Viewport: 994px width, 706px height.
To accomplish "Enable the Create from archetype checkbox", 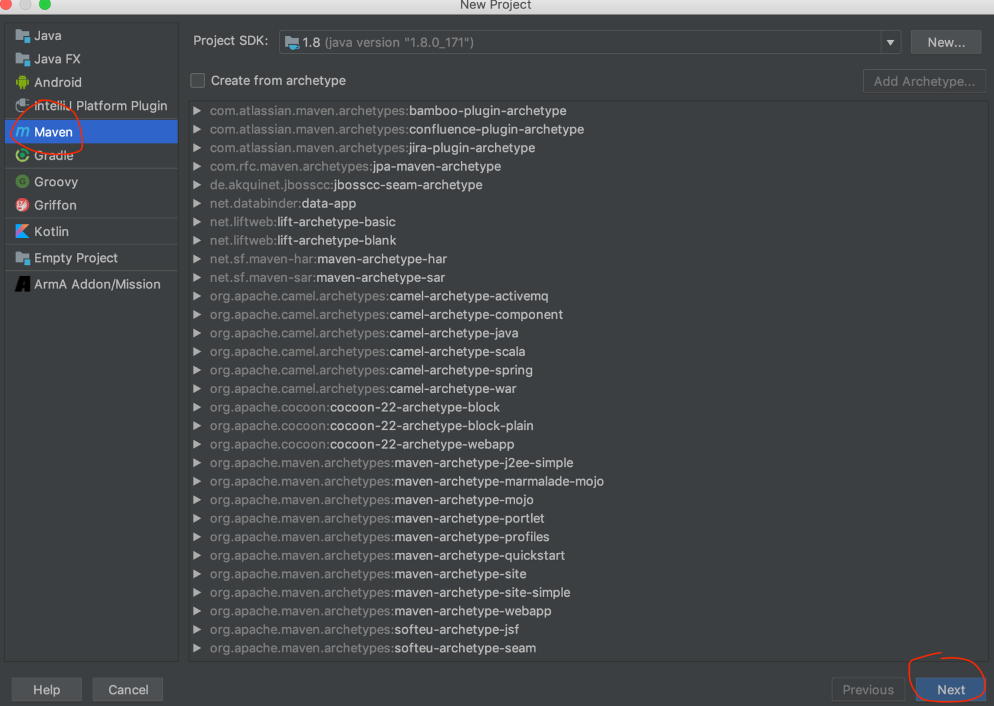I will [197, 80].
